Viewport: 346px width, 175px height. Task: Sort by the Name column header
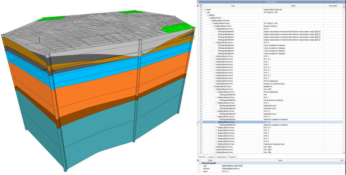pyautogui.click(x=293, y=6)
